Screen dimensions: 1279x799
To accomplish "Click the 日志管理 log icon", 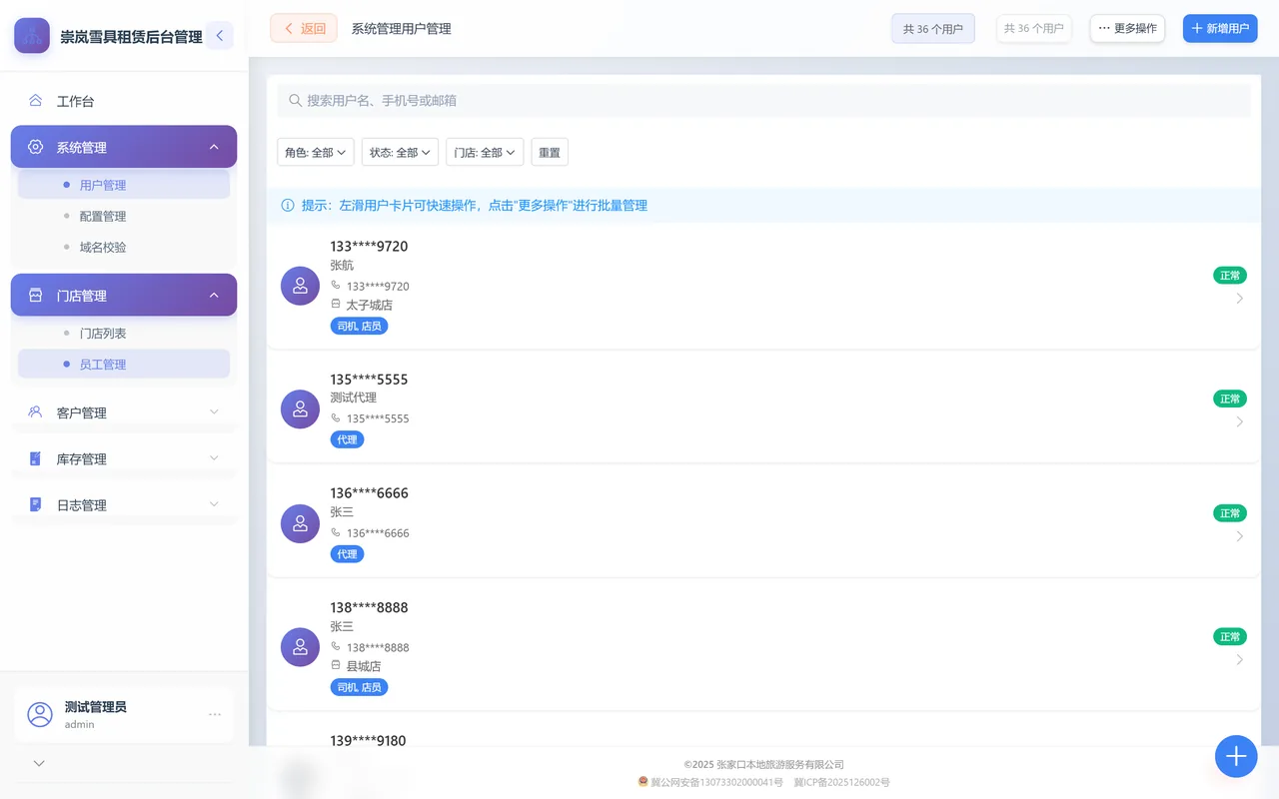I will [x=36, y=504].
